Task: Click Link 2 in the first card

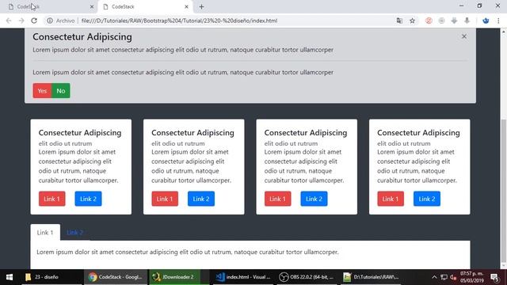Action: click(x=88, y=199)
